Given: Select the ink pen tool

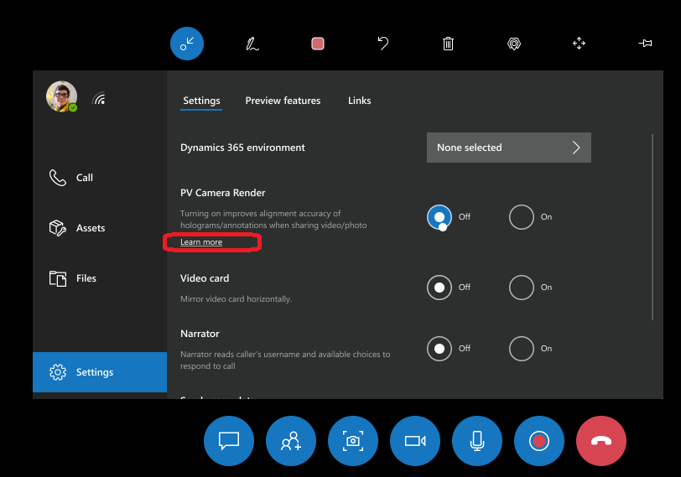Looking at the screenshot, I should pos(252,44).
